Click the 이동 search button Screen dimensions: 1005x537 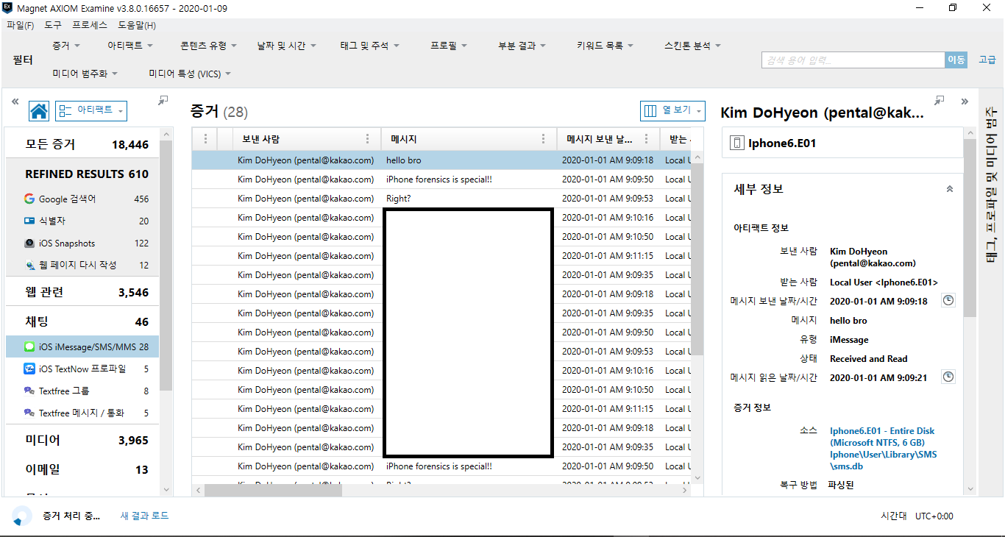coord(956,60)
